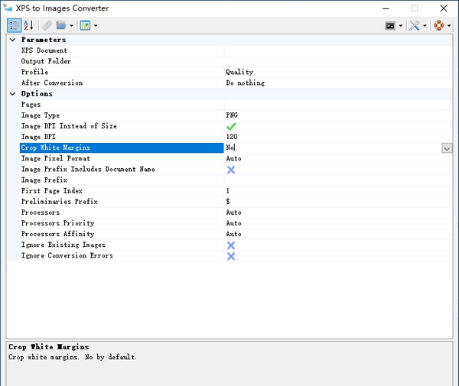Viewport: 459px width, 386px height.
Task: Select the Ignore Existing Images label
Action: pos(63,245)
